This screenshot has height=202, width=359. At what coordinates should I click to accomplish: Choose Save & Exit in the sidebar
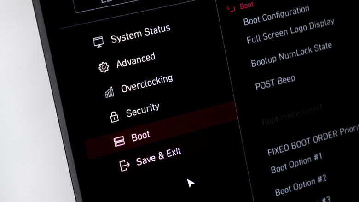[159, 156]
